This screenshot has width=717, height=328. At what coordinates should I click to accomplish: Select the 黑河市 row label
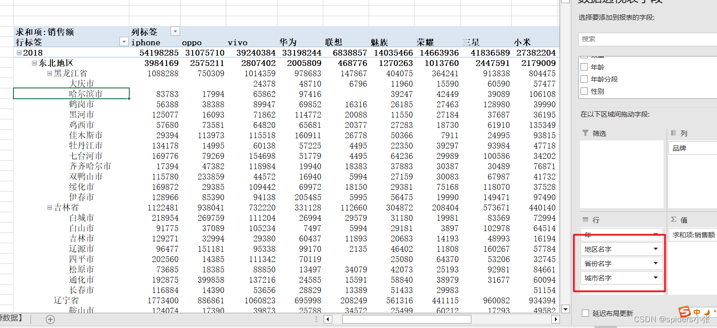pyautogui.click(x=82, y=114)
